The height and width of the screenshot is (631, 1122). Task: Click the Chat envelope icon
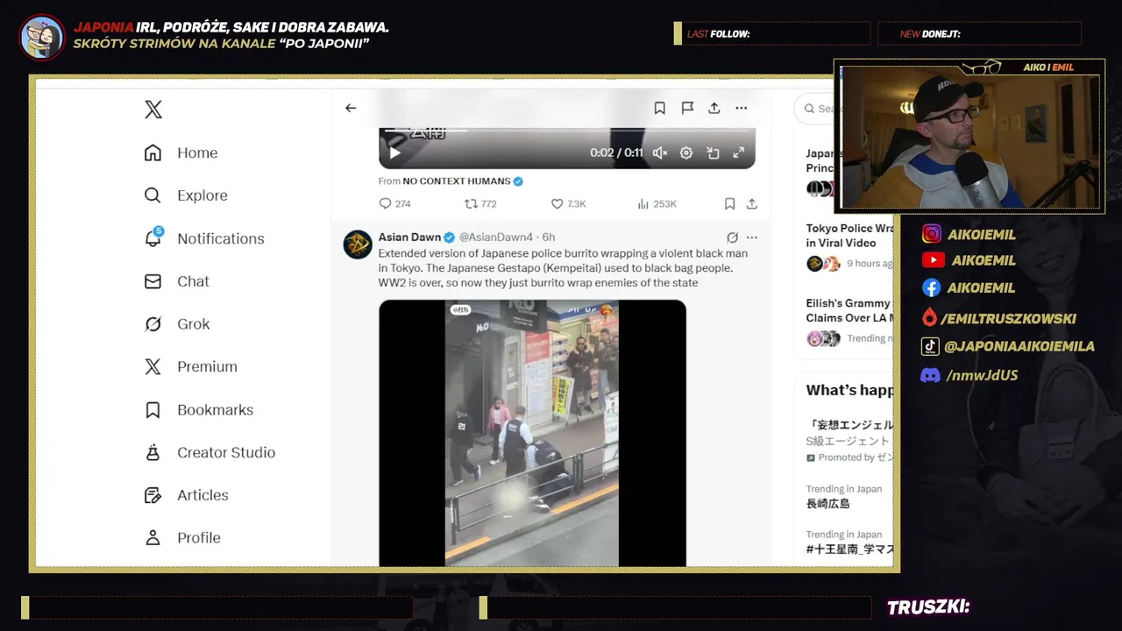point(153,281)
